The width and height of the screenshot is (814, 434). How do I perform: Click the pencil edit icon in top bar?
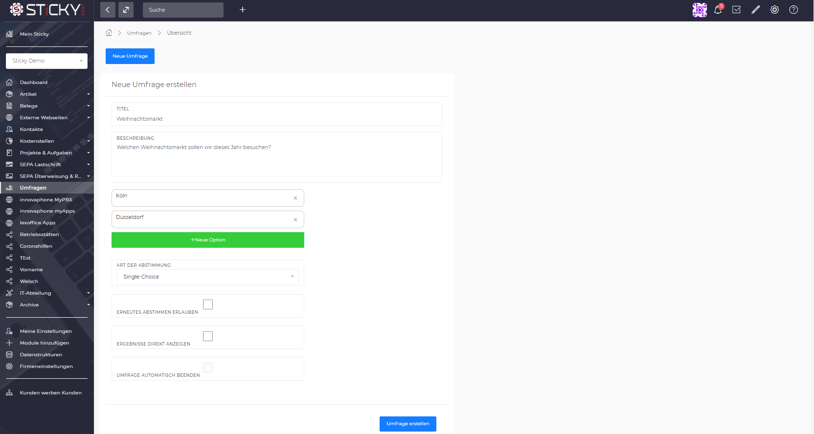(756, 10)
